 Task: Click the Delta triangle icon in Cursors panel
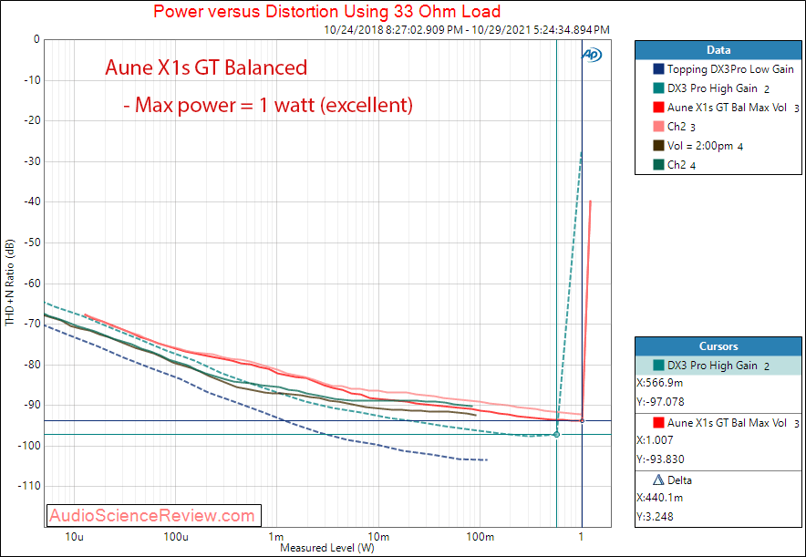(x=658, y=480)
